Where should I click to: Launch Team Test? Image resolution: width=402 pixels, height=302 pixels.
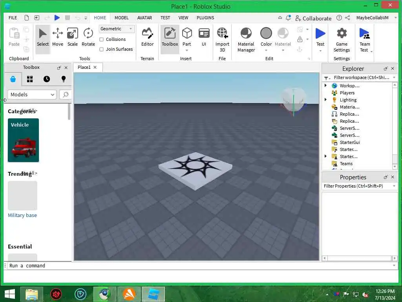pyautogui.click(x=364, y=40)
